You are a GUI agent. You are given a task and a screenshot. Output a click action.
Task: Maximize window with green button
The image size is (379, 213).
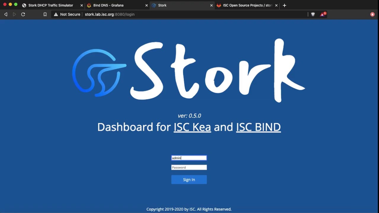click(x=16, y=4)
